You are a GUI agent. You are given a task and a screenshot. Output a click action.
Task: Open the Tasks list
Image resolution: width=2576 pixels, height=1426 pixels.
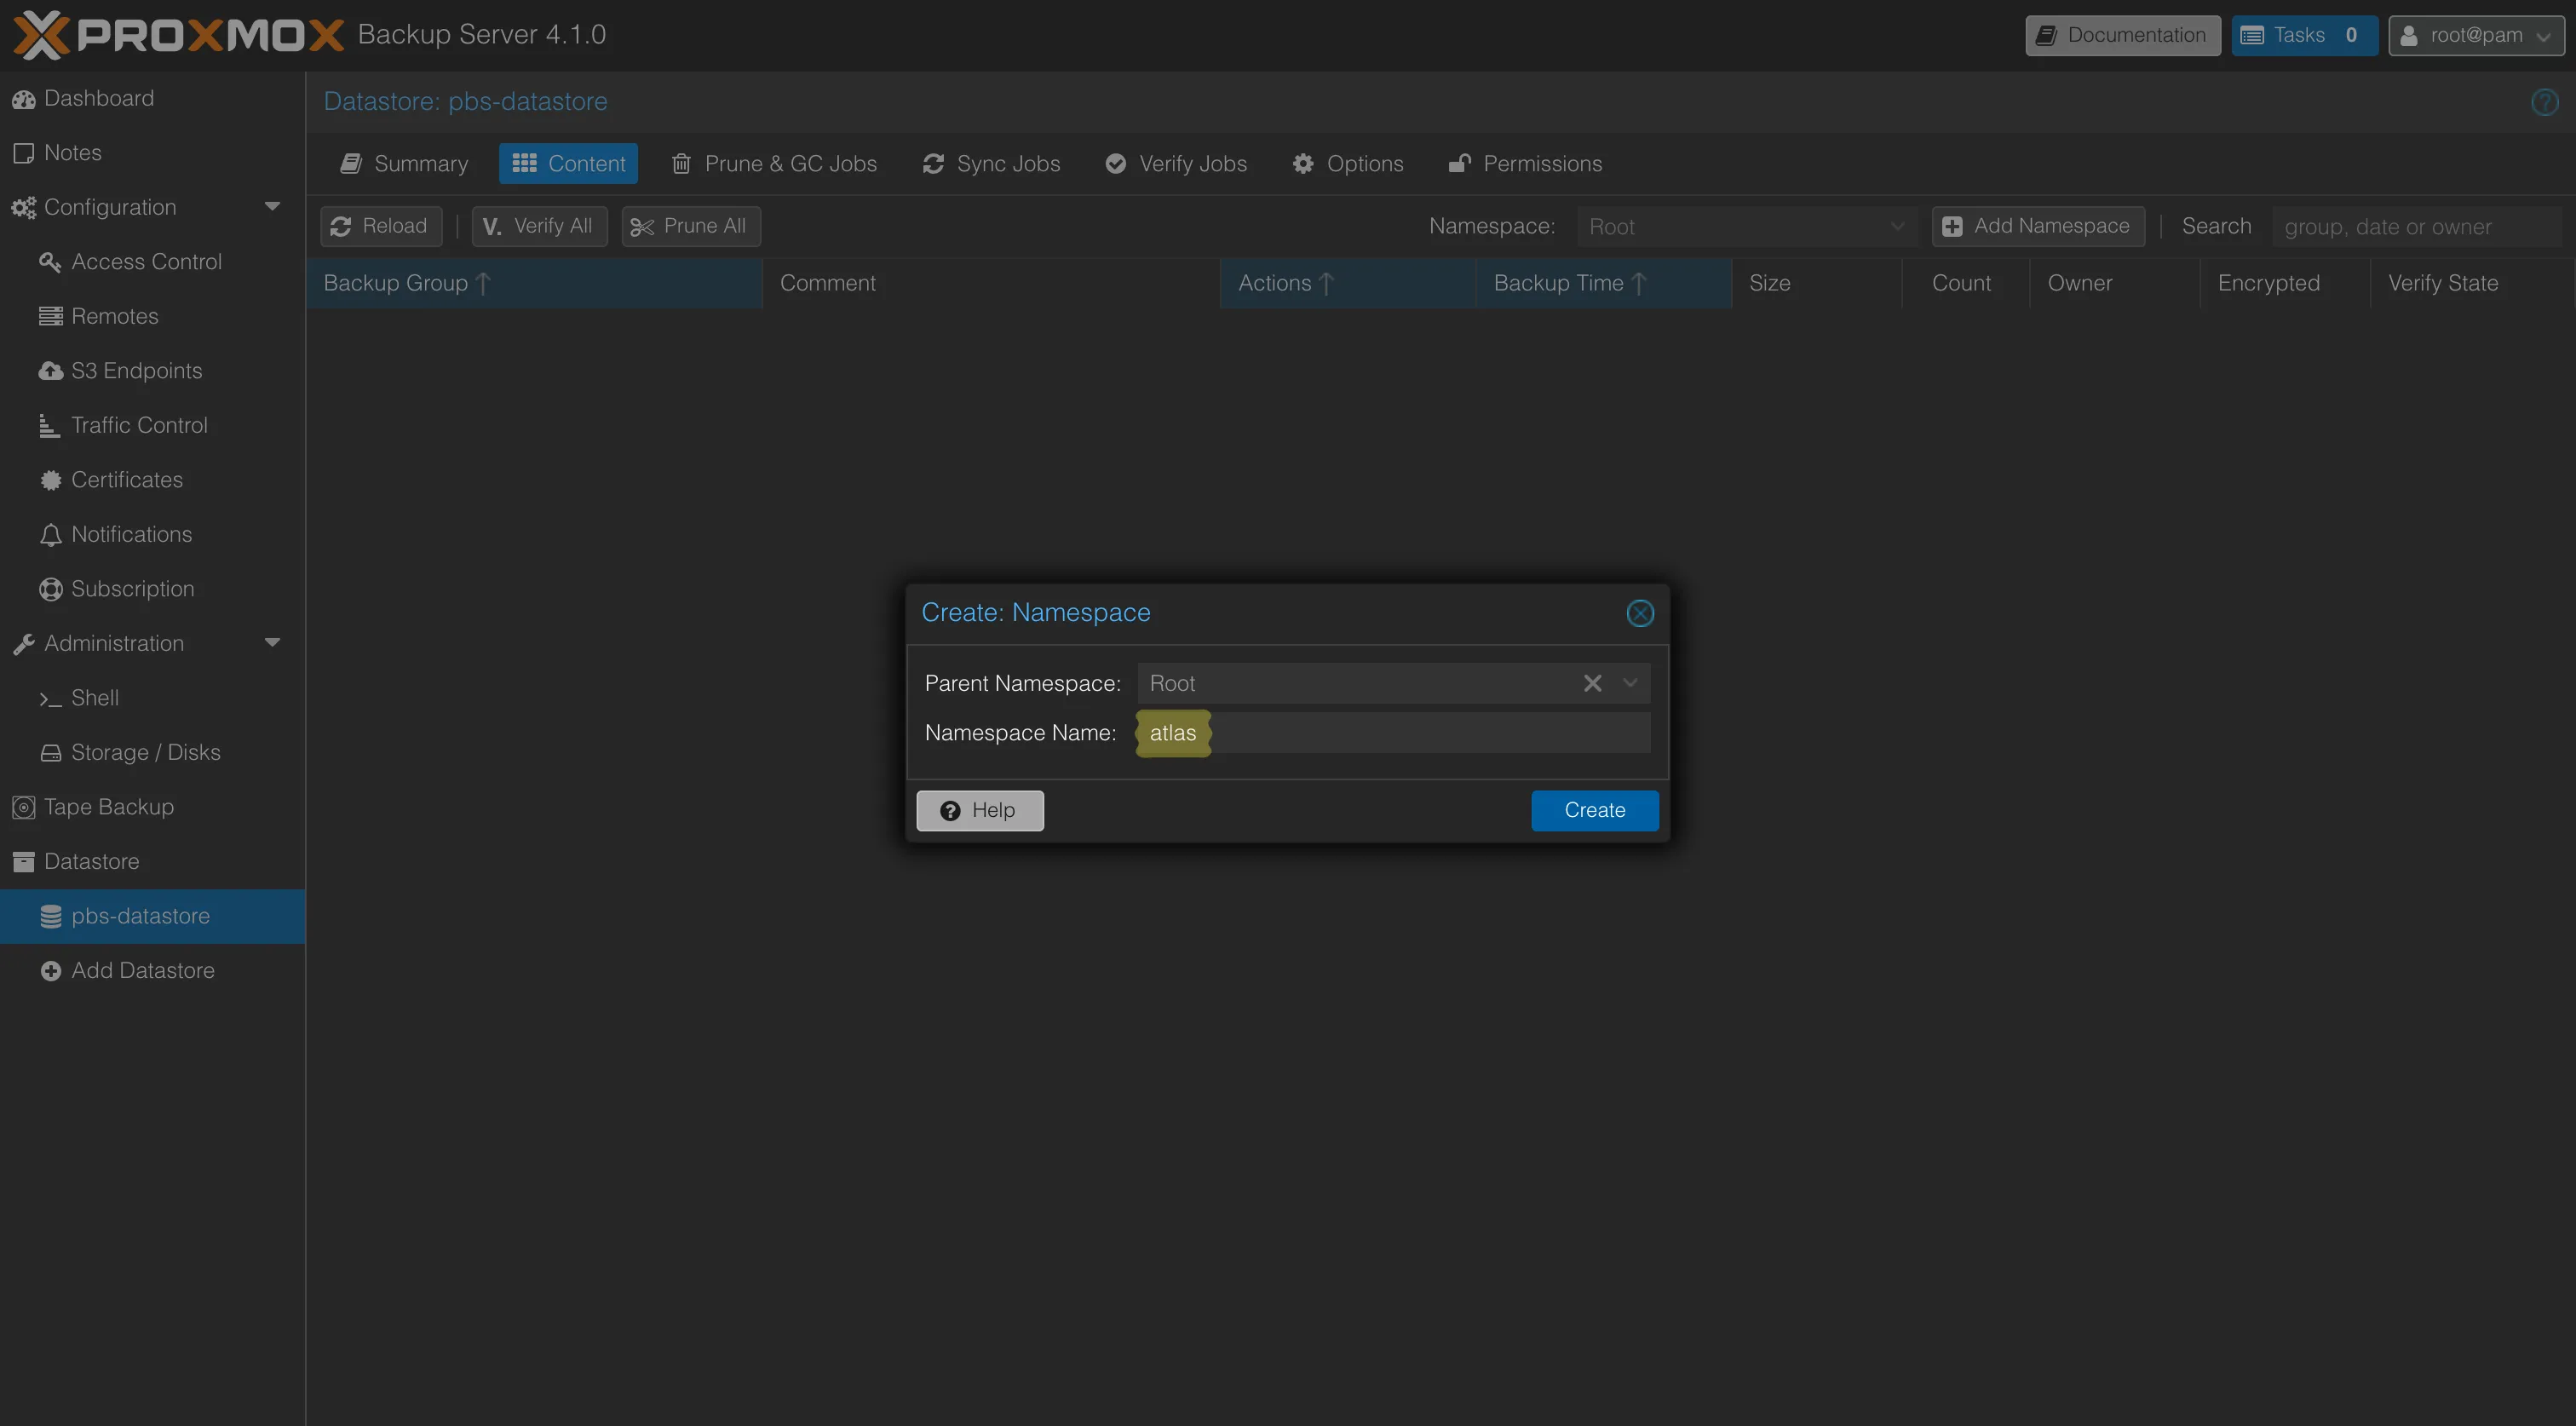(2303, 35)
